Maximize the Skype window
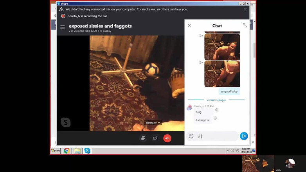Screen dimensions: 306x172 tap(243, 4)
